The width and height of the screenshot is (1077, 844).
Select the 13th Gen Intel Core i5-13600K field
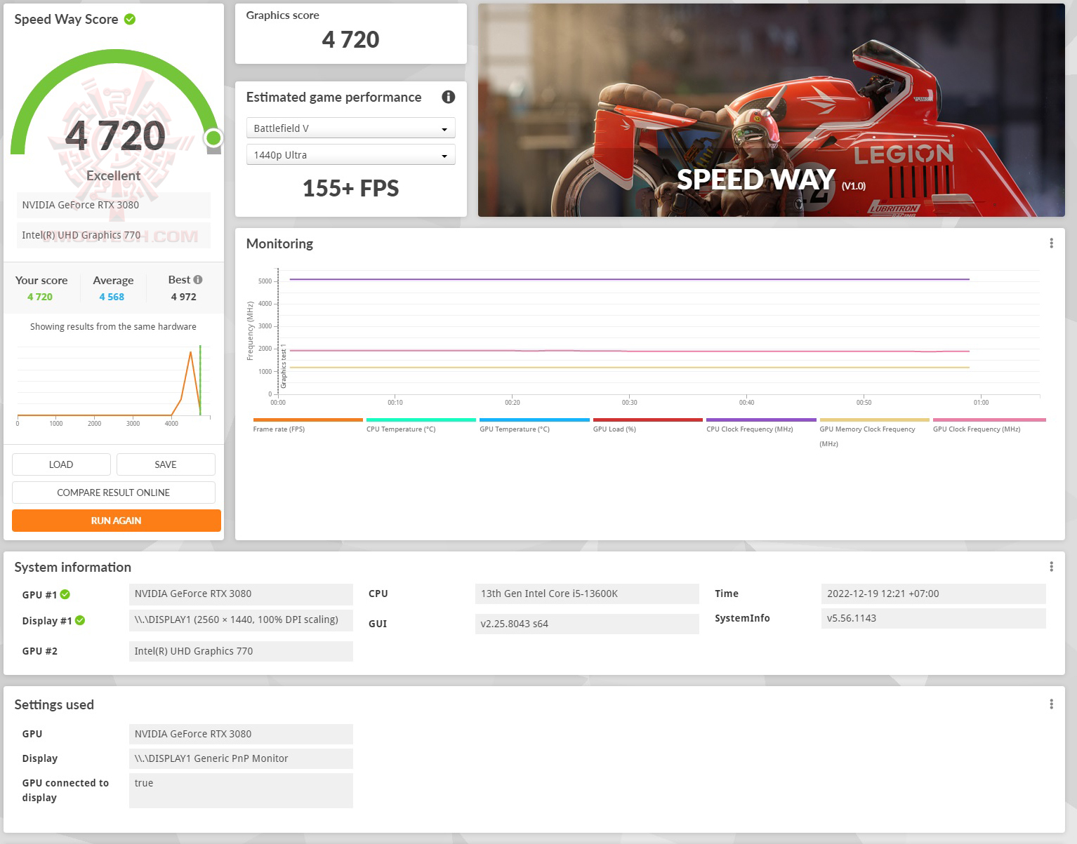(587, 594)
